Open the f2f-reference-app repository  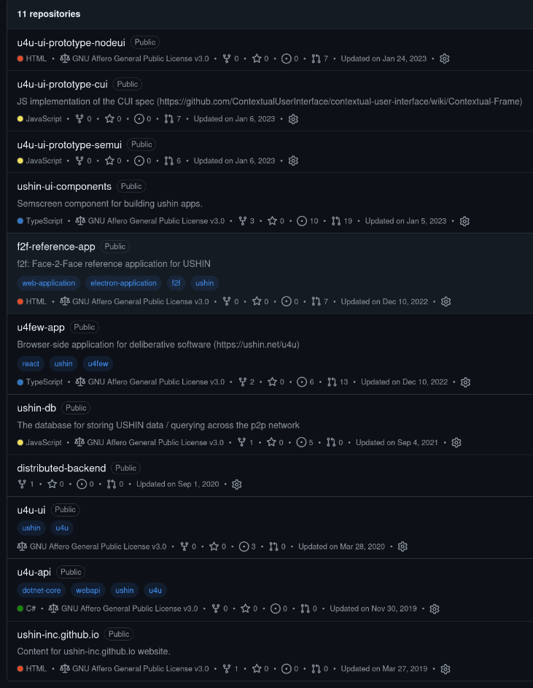56,247
